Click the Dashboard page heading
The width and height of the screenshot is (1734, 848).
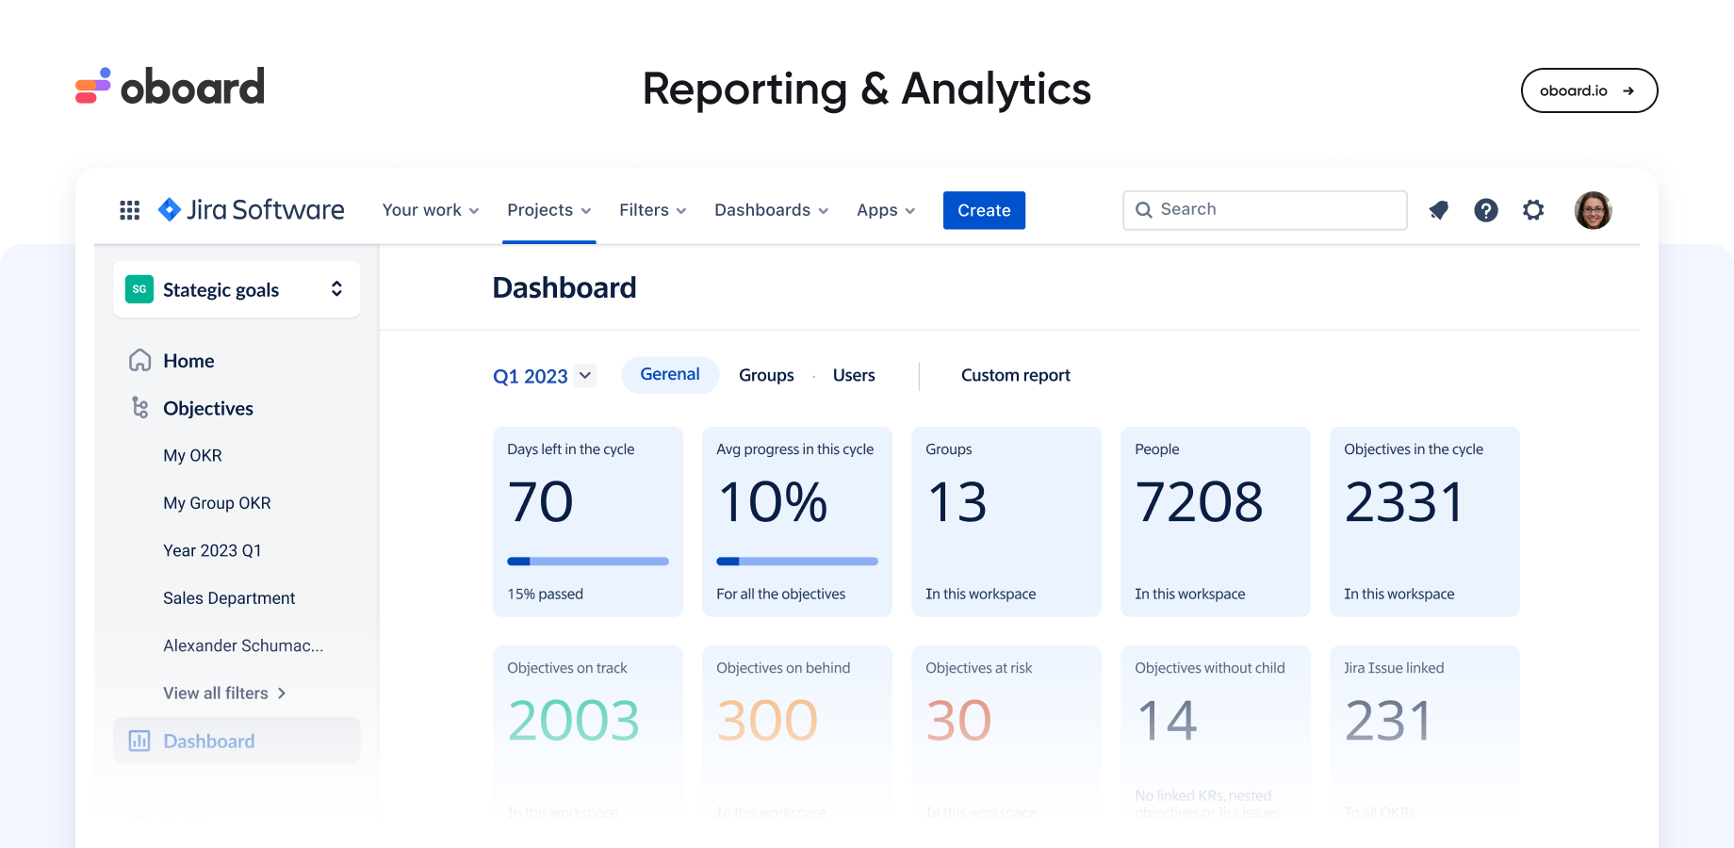coord(564,287)
